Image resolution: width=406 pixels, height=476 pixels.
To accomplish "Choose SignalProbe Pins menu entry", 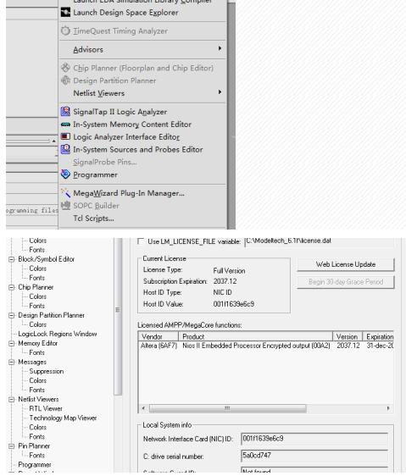I will click(142, 162).
